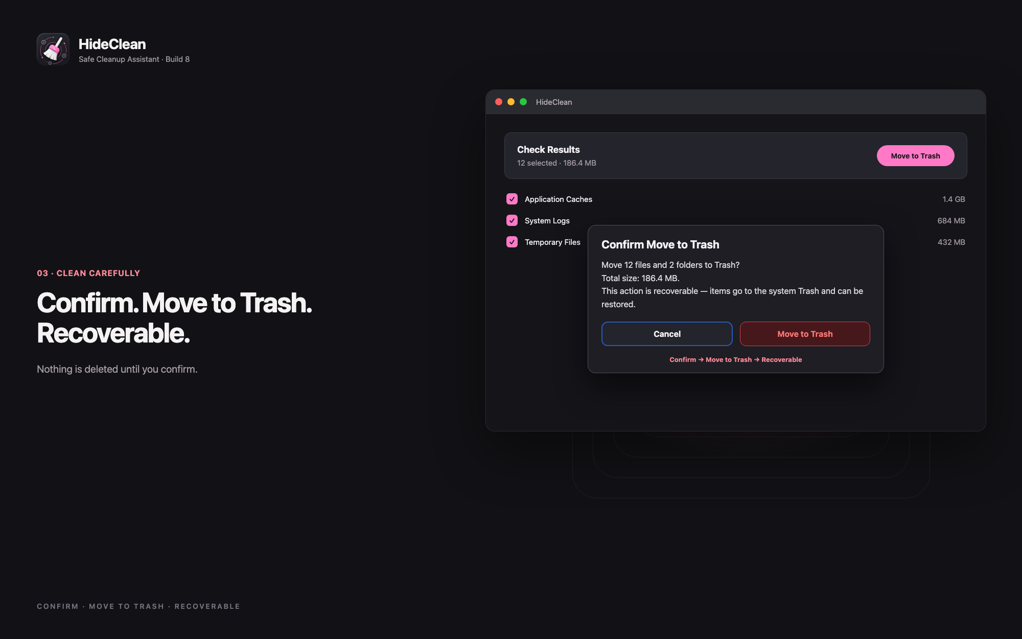The height and width of the screenshot is (639, 1022).
Task: Click the Confirm Move to Trash dialog title
Action: click(x=660, y=245)
